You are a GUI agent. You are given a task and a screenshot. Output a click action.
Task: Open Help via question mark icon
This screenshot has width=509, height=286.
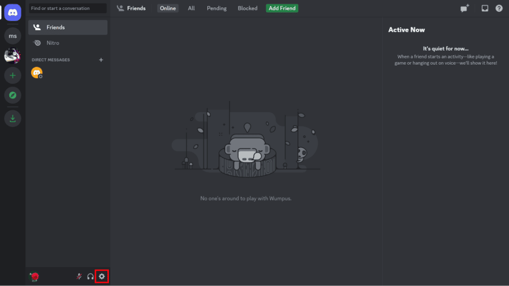499,8
